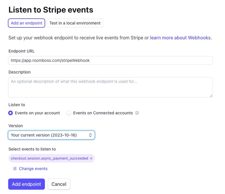
Task: Click the Description field label
Action: point(20,72)
